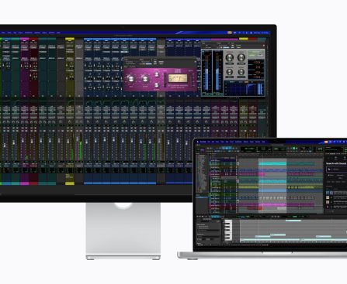
Task: Select the red track color bar atop the mixer
Action: click(x=33, y=39)
